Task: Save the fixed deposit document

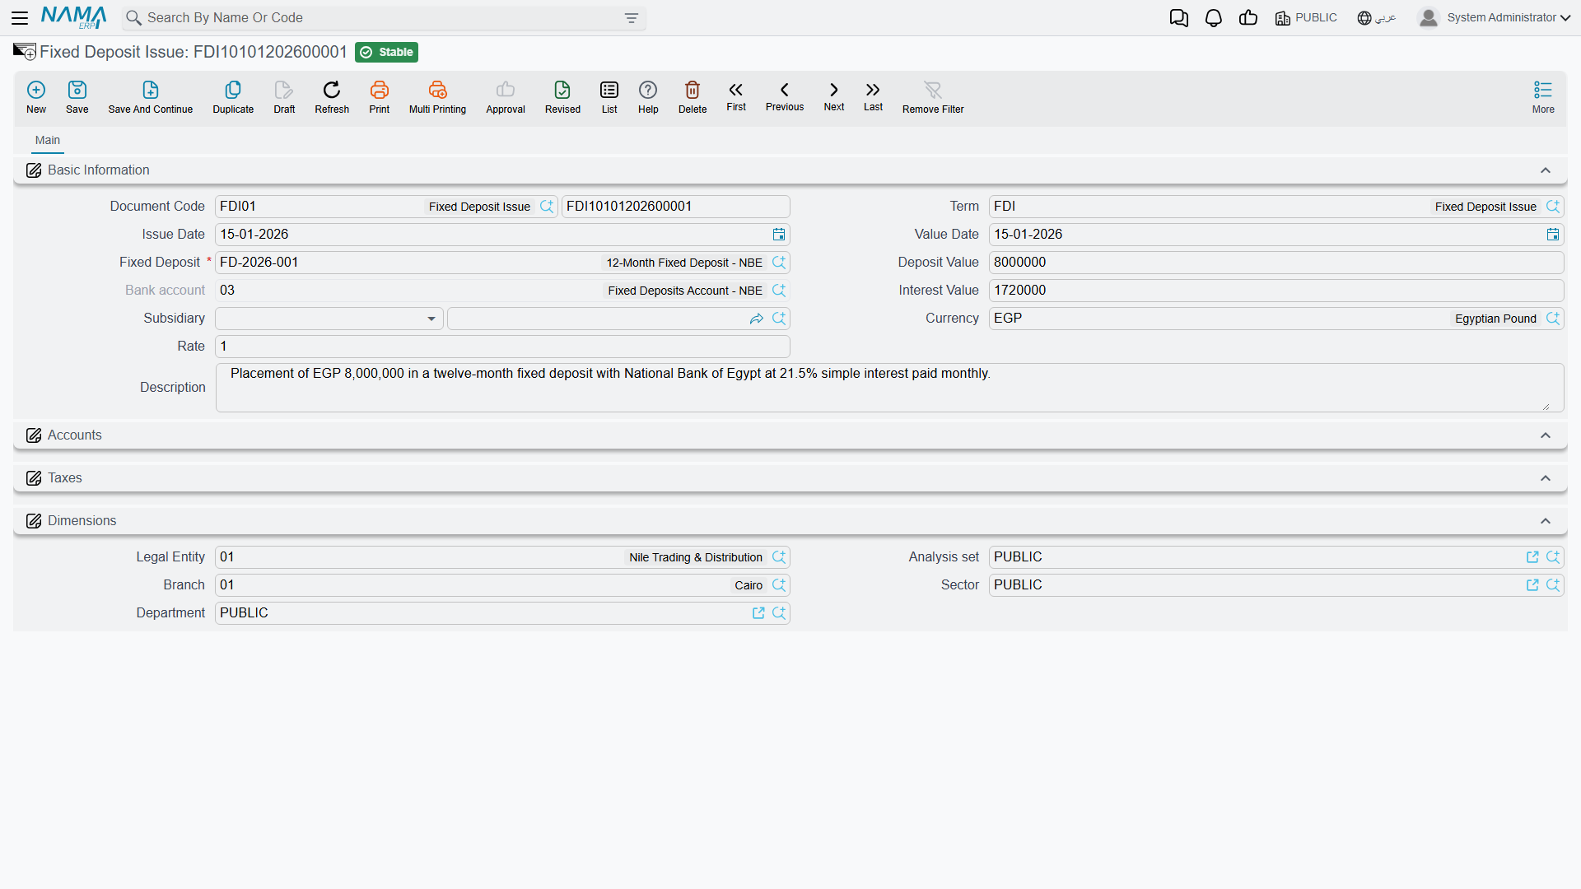Action: tap(77, 97)
